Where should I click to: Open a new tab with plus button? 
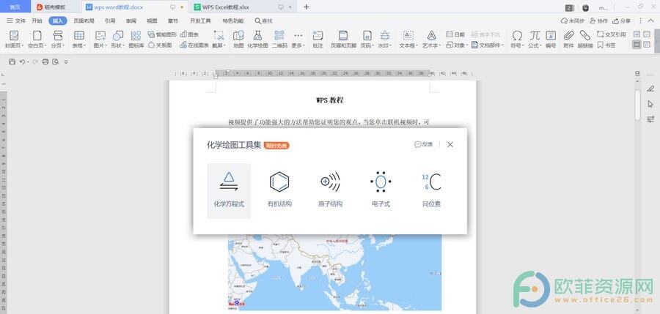307,7
